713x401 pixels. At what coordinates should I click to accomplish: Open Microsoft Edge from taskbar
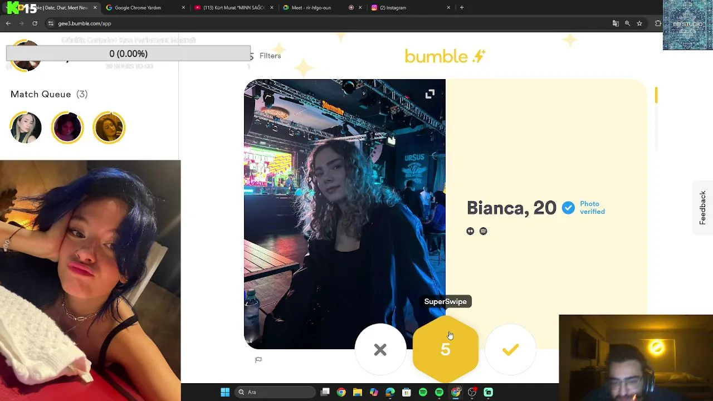390,392
